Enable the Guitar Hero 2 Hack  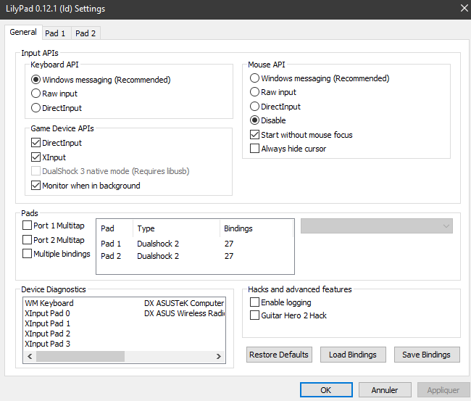(x=254, y=315)
